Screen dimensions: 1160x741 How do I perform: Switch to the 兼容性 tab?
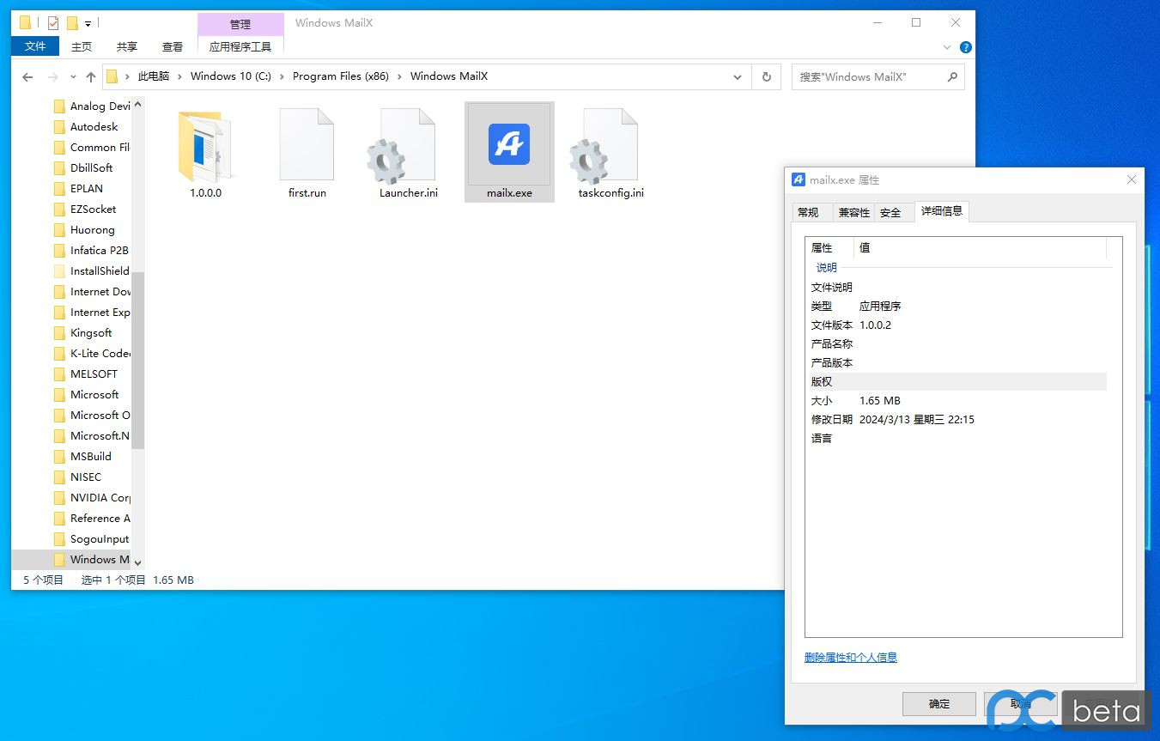click(853, 212)
